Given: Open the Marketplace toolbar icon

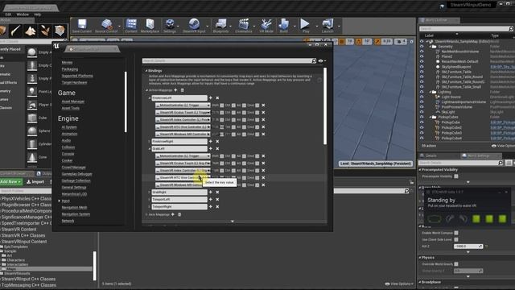Looking at the screenshot, I should click(150, 26).
